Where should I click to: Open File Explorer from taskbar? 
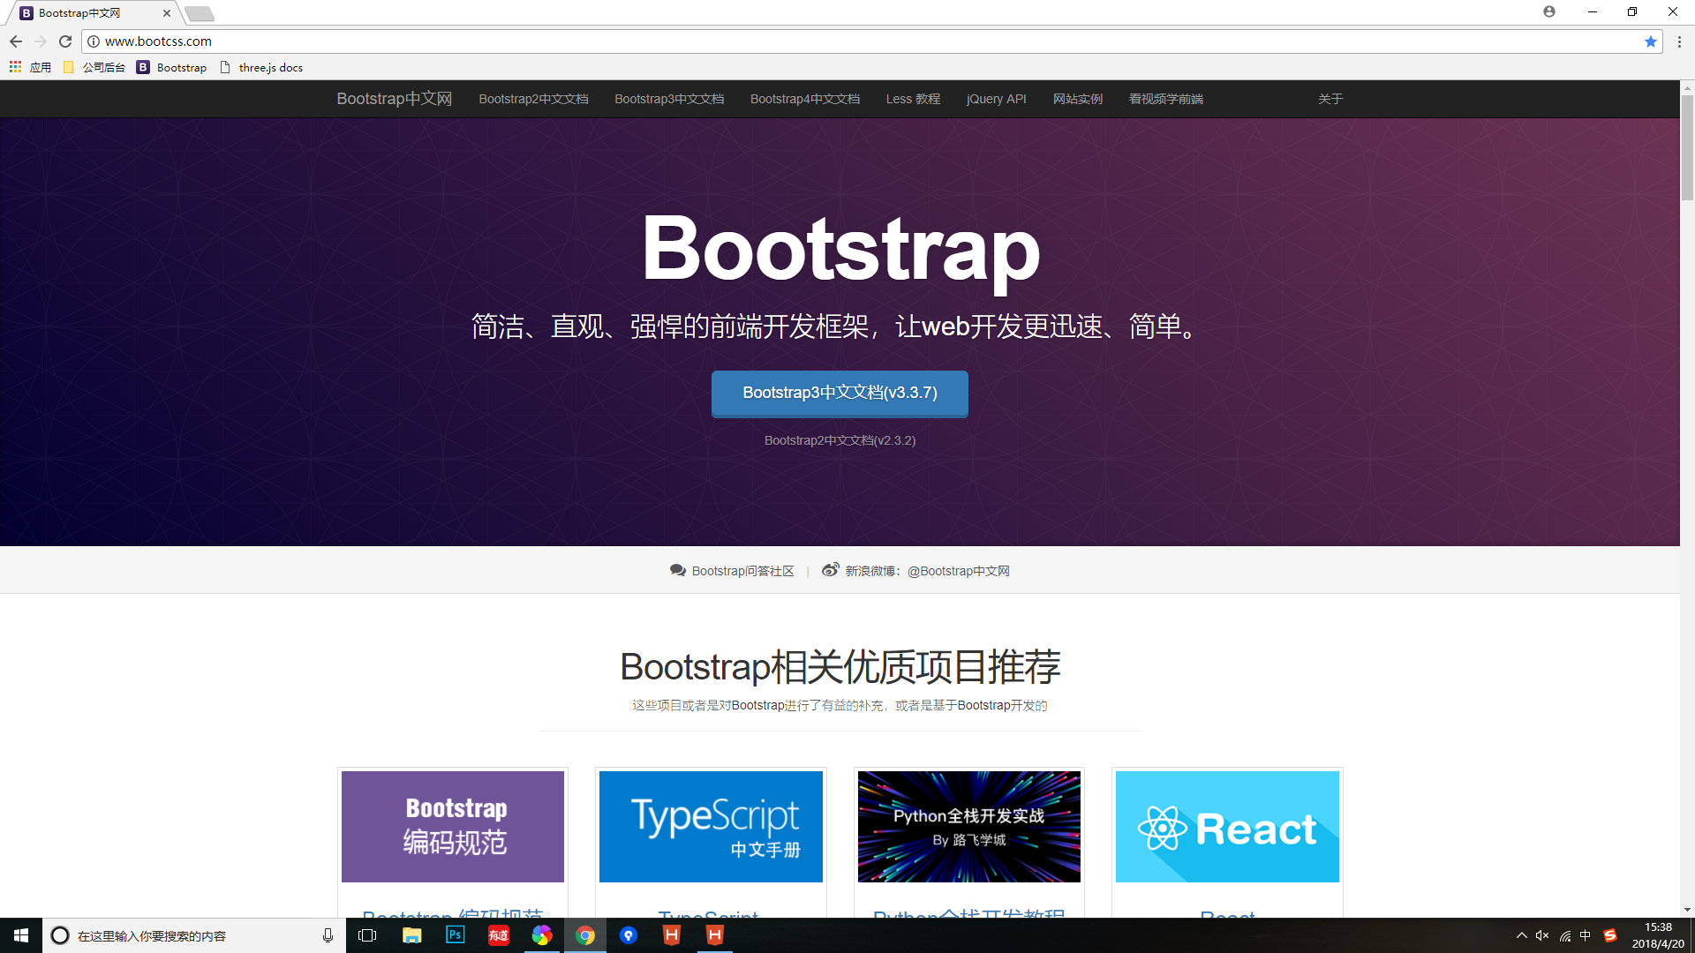(x=411, y=935)
